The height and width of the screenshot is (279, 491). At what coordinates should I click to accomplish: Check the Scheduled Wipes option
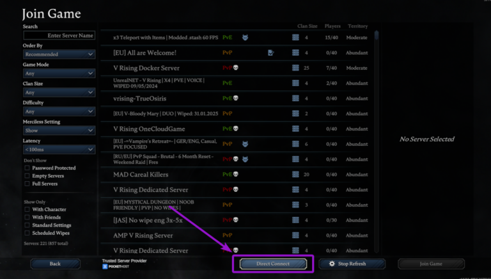[27, 233]
